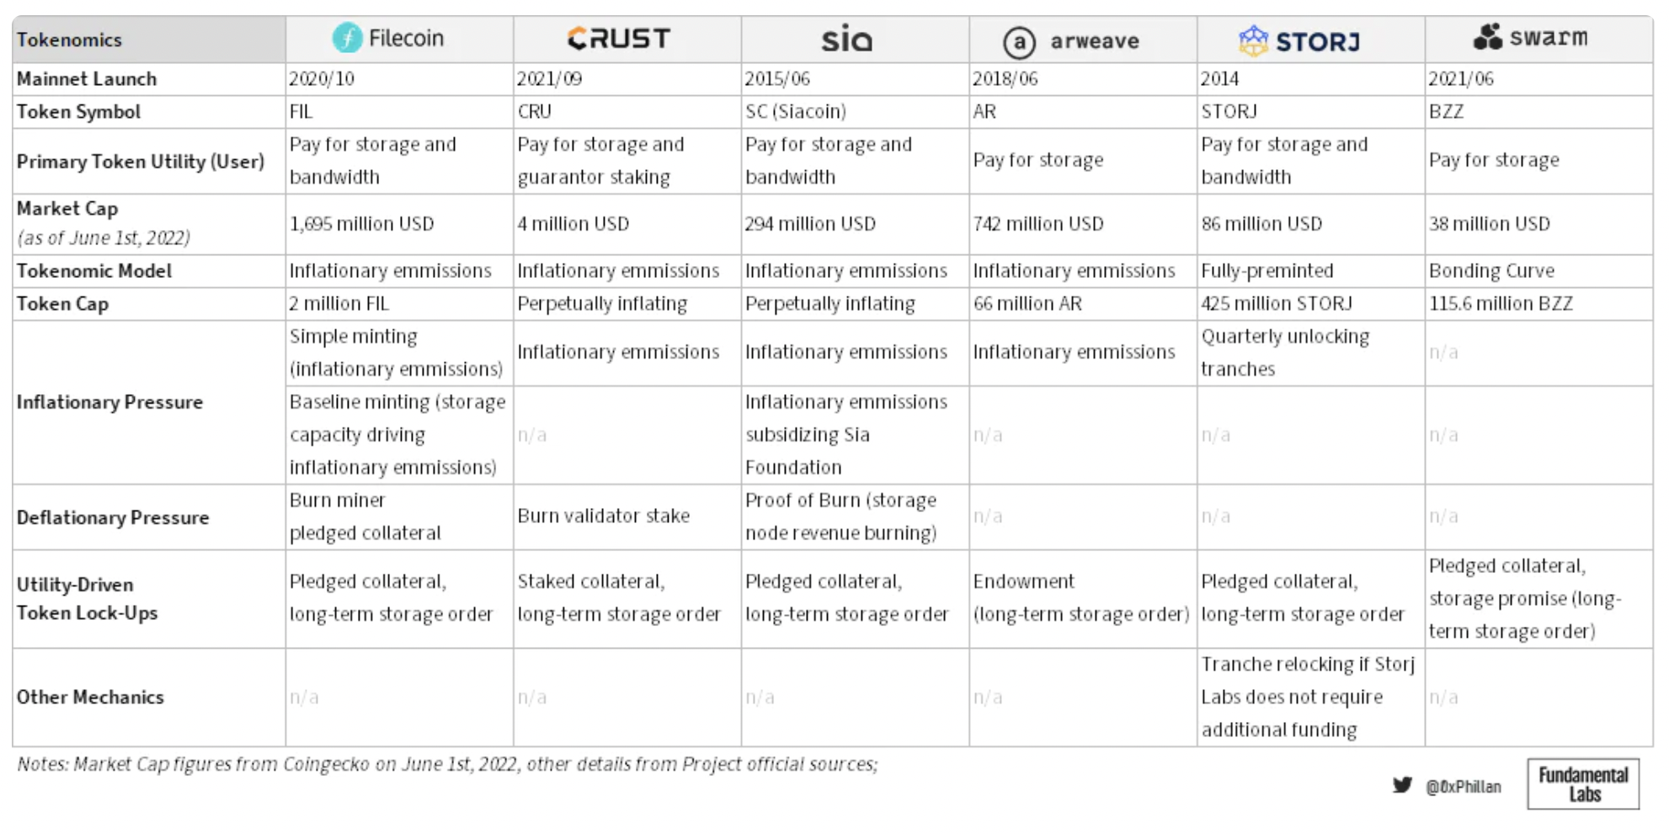Click the Mainnet Launch row label

87,79
